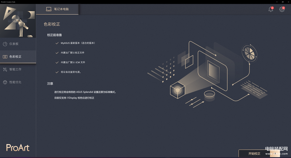Click the text '内置出厂默认 ICM 文件'

point(73,62)
